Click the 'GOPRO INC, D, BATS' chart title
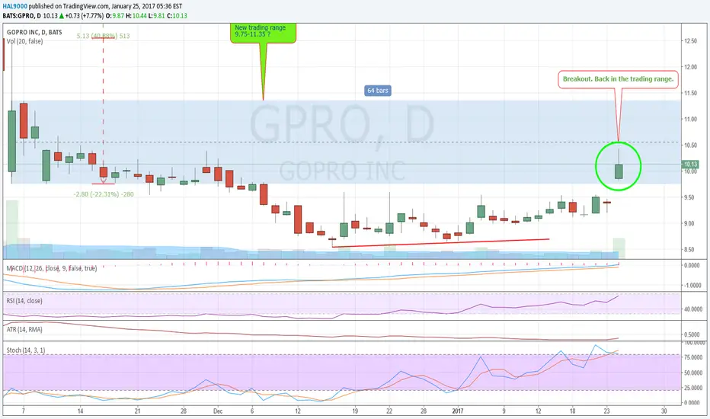The height and width of the screenshot is (419, 710). [34, 32]
